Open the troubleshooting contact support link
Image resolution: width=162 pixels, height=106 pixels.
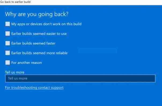coord(34,88)
